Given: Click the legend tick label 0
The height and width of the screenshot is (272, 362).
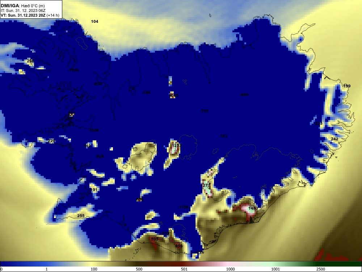Looking at the screenshot, I should [1, 269].
